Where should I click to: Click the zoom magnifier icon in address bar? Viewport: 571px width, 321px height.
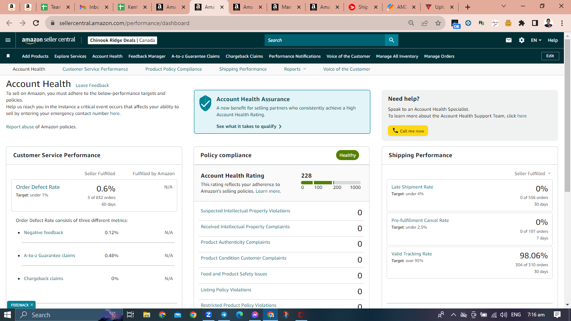[x=412, y=23]
